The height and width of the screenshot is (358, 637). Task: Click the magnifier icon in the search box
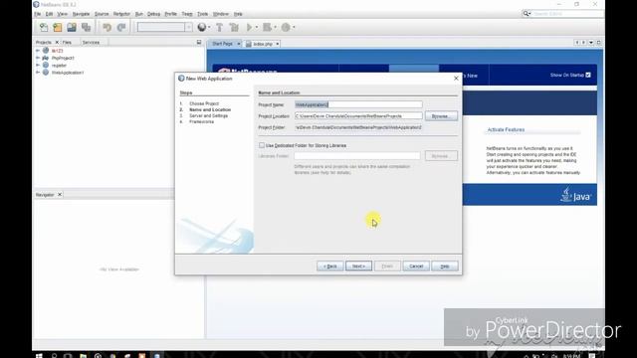click(526, 13)
